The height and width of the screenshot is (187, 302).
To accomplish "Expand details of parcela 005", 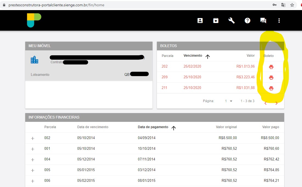I will 33,170.
